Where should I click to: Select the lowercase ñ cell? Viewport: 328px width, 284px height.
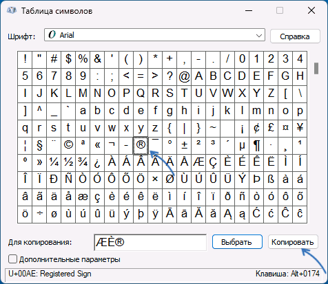pos(242,197)
